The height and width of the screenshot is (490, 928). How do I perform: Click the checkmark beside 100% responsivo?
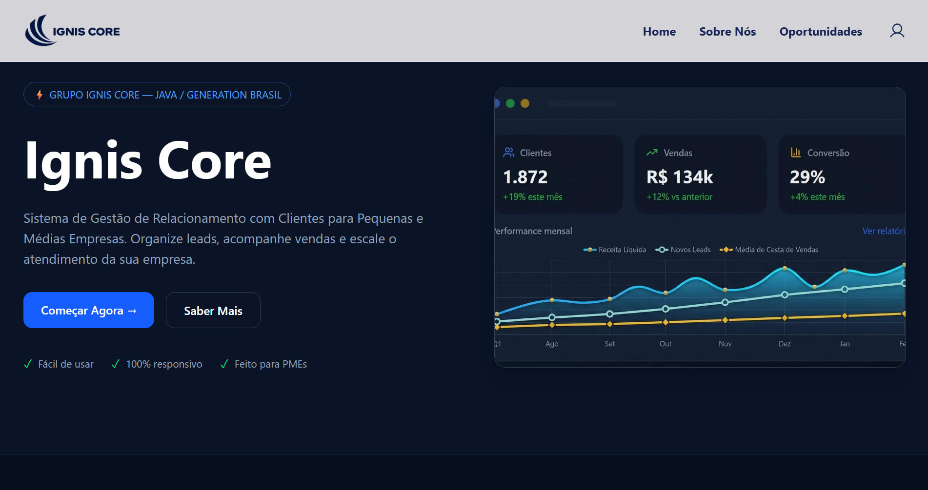tap(116, 364)
